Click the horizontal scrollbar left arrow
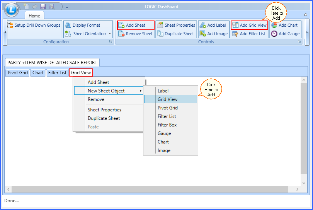The image size is (313, 210). click(9, 189)
